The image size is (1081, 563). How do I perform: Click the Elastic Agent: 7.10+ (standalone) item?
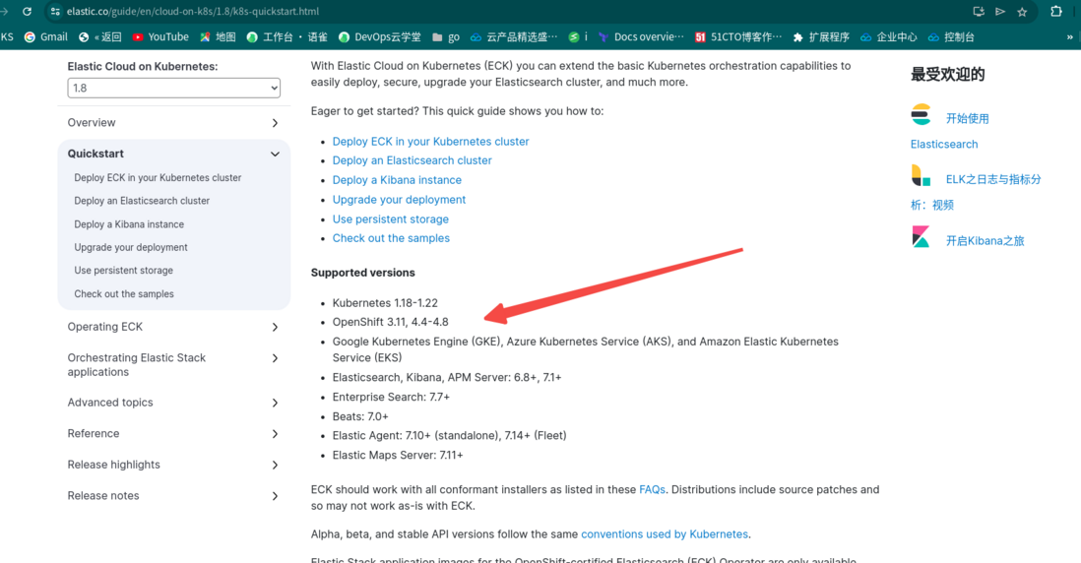coord(450,435)
